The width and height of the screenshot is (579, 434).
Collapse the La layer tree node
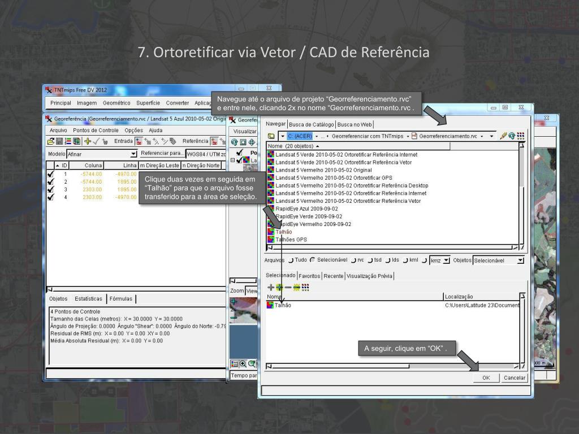coord(232,160)
